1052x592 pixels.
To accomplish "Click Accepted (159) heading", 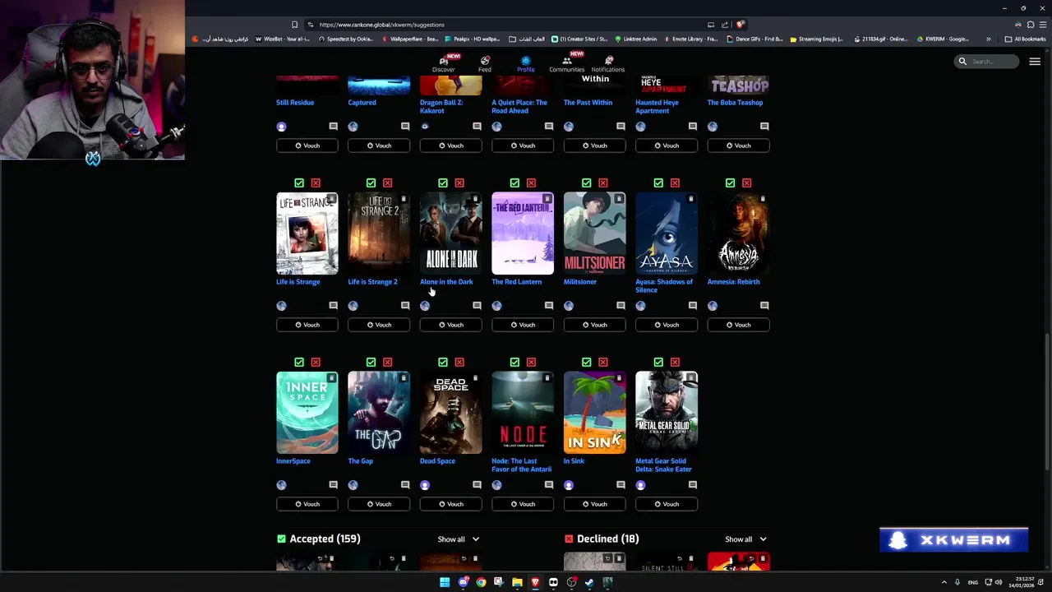I will [325, 539].
